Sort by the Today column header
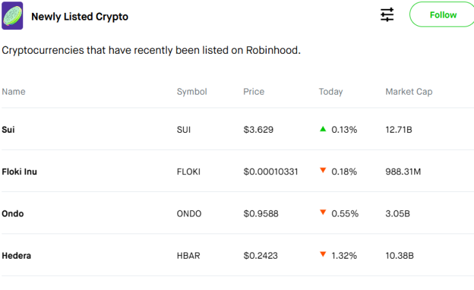The height and width of the screenshot is (290, 474). (x=330, y=92)
